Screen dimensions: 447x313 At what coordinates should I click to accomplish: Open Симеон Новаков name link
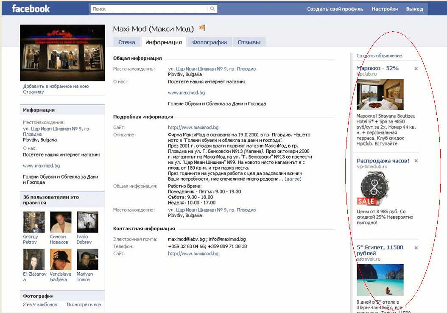coord(59,240)
